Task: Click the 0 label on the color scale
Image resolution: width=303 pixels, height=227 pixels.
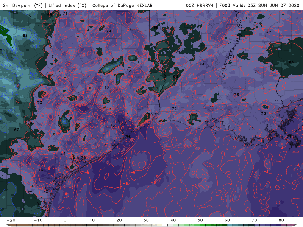Action: tap(65, 220)
